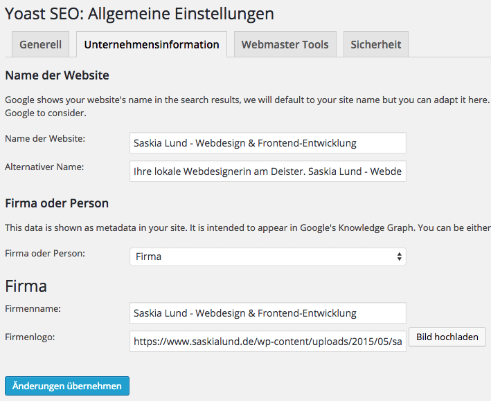The width and height of the screenshot is (491, 401).
Task: Click the Yoast SEO Allgemeine Einstellungen page title
Action: [x=139, y=13]
